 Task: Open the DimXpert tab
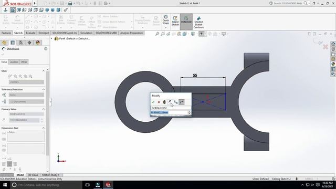(x=44, y=33)
